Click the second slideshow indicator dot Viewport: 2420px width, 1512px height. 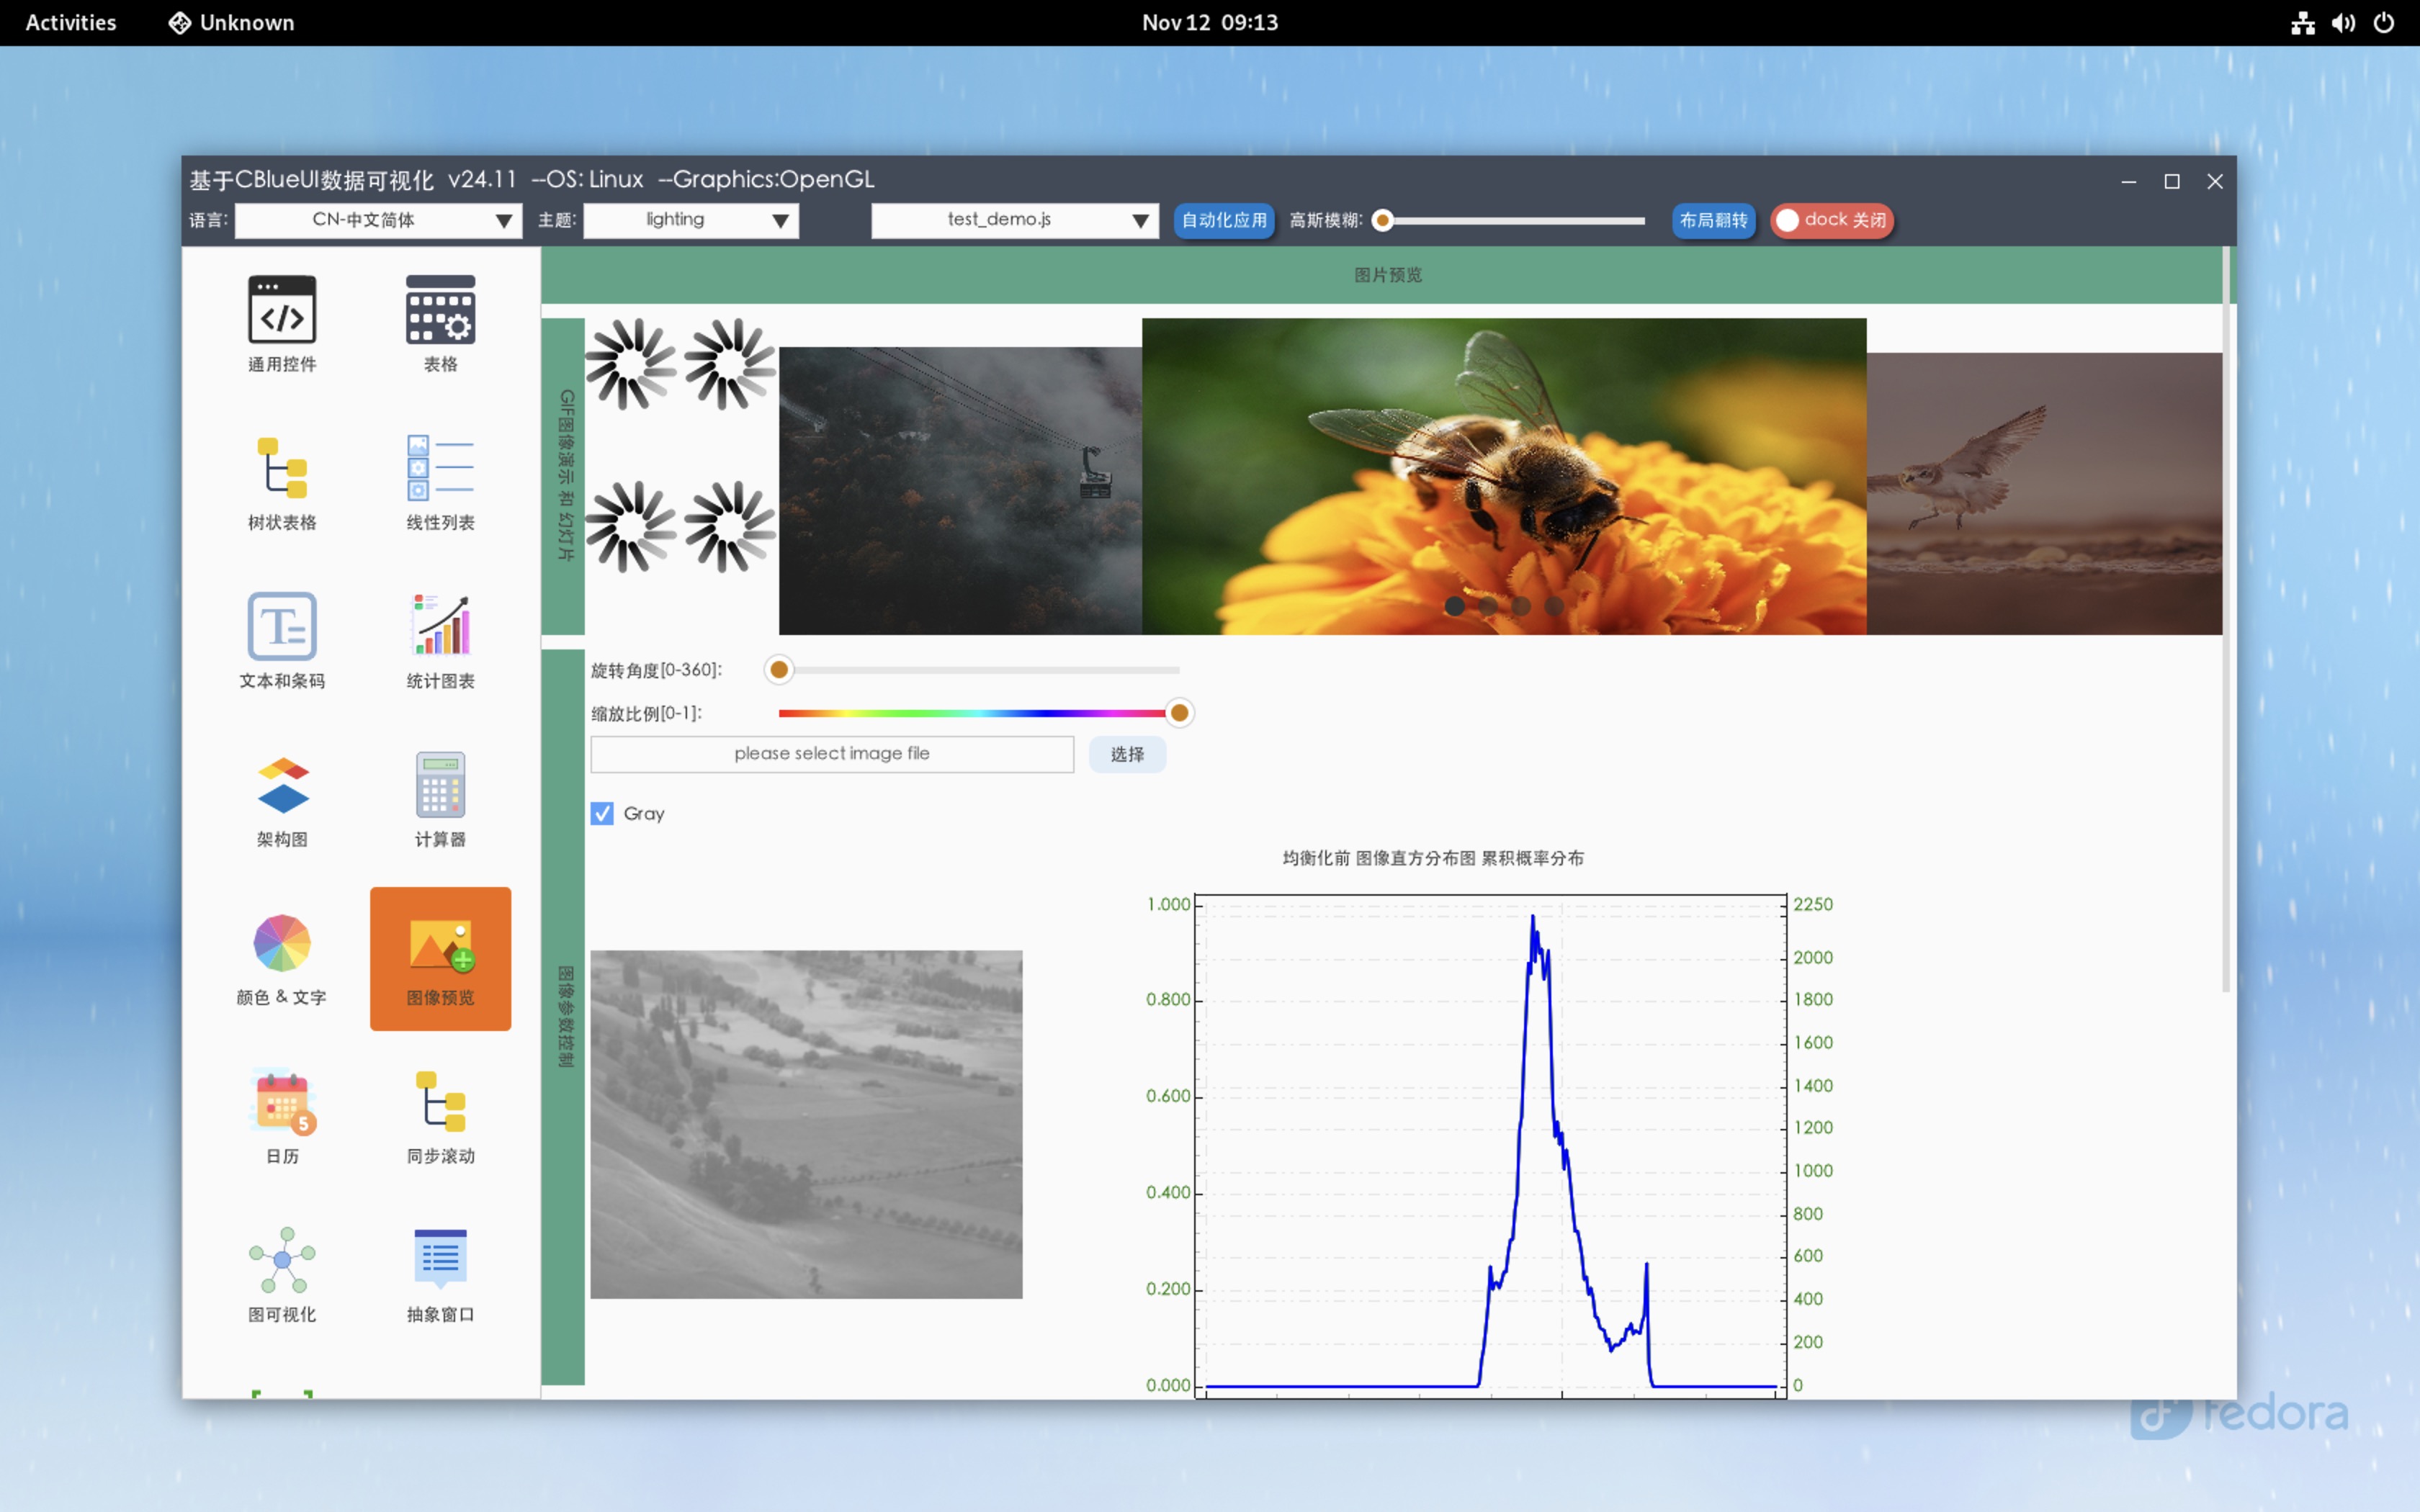[1488, 606]
